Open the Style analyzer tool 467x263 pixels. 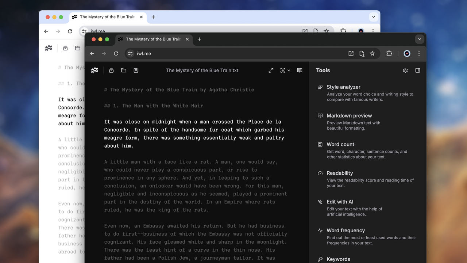(x=367, y=93)
